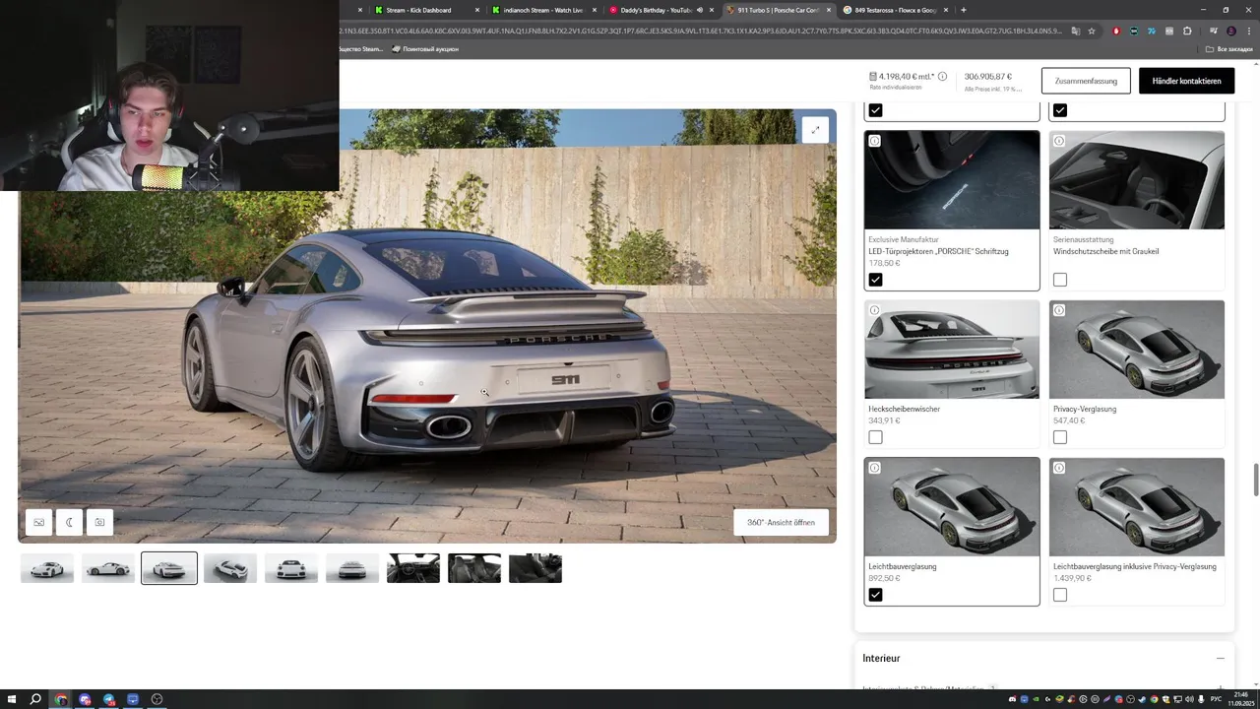Switch to Daddy's Birthday YouTube tab
Screen dimensions: 1260x709
(661, 10)
